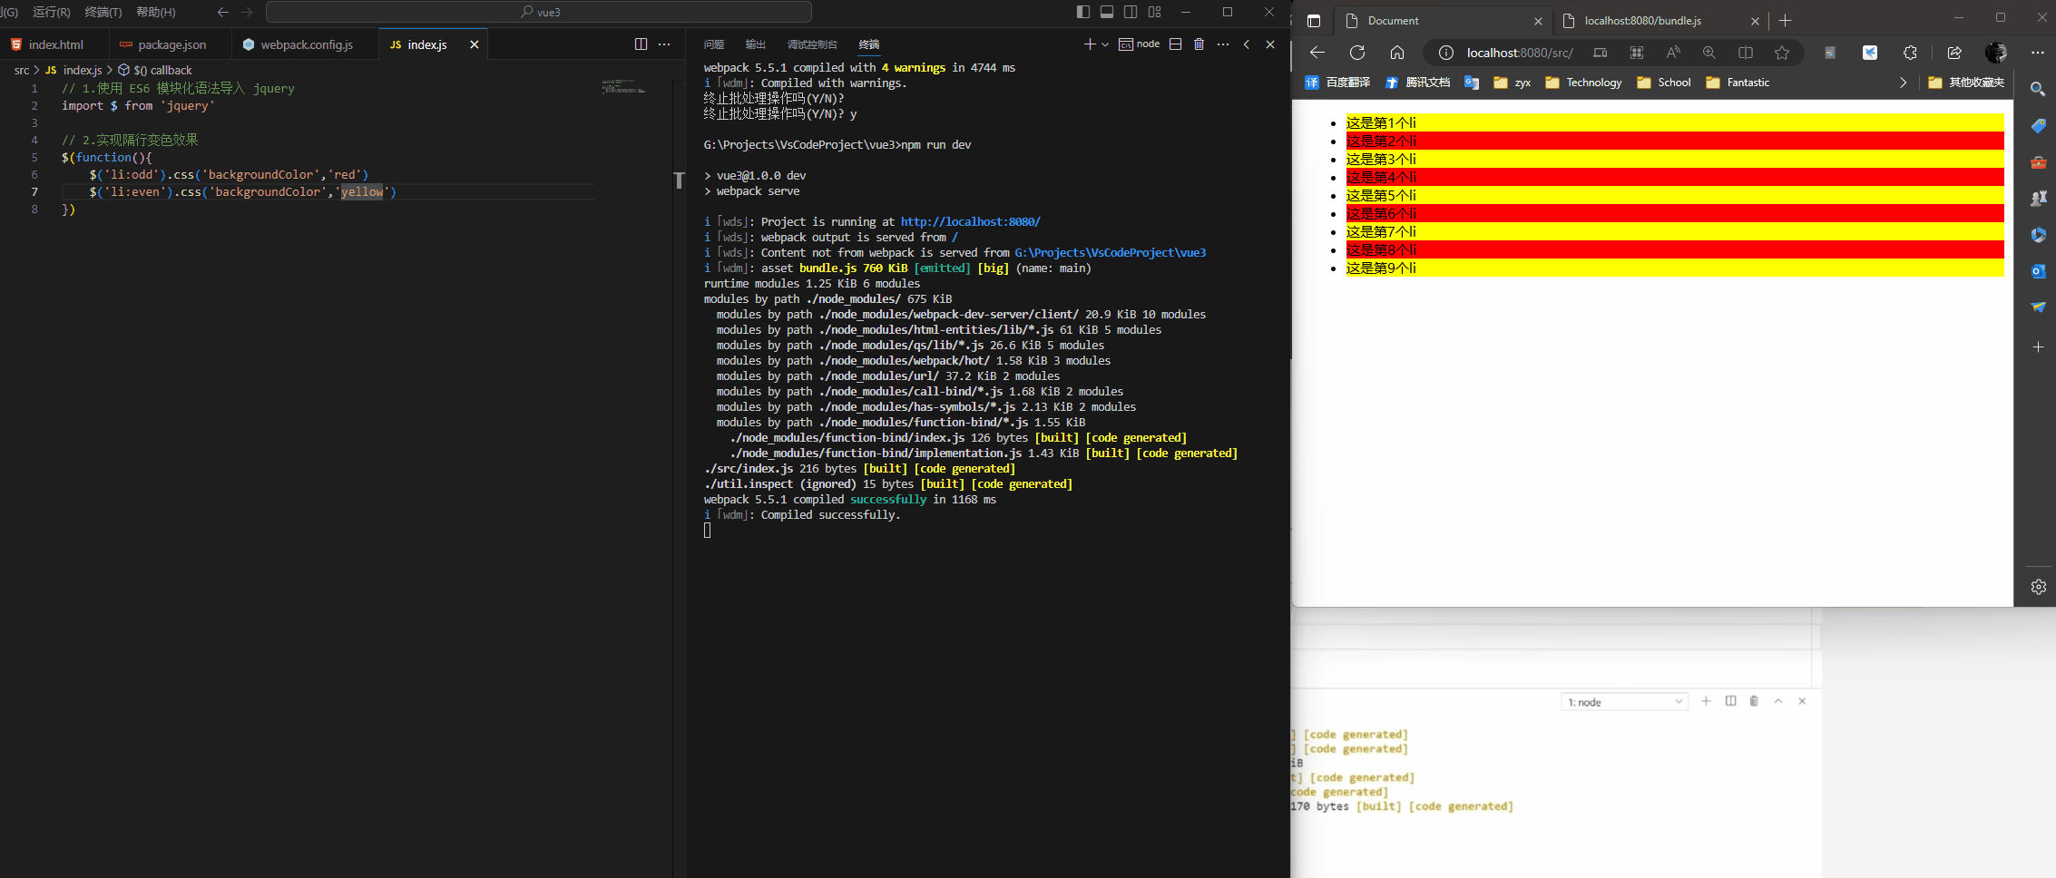Toggle VS Code bottom panel layout icon

coord(1107,12)
